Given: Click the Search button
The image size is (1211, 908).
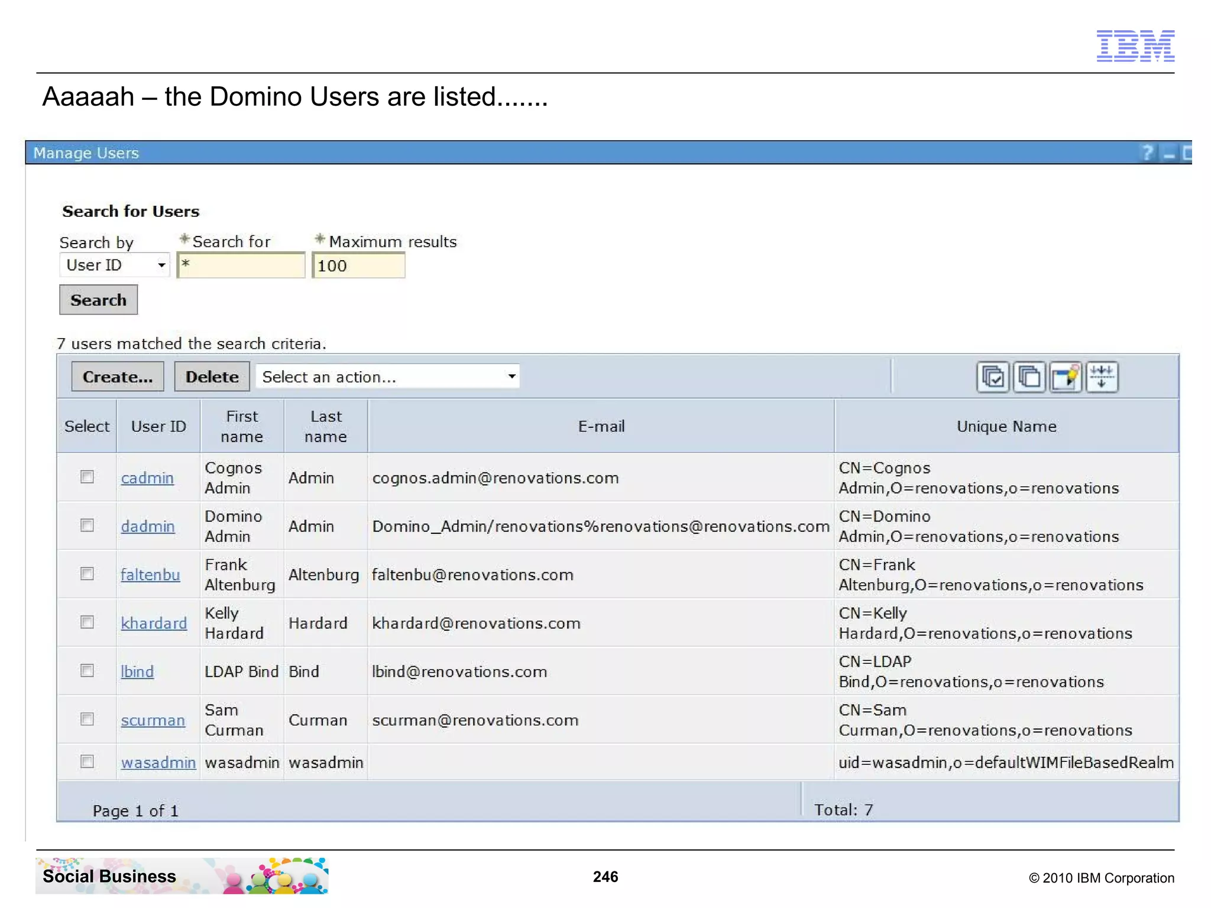Looking at the screenshot, I should [x=99, y=300].
